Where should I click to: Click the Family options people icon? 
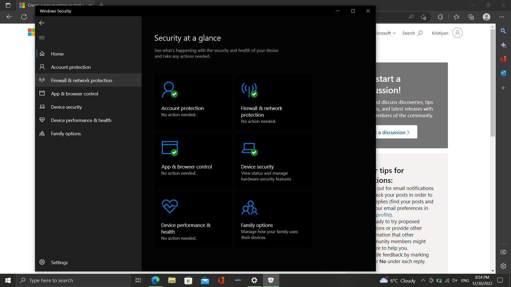(249, 208)
